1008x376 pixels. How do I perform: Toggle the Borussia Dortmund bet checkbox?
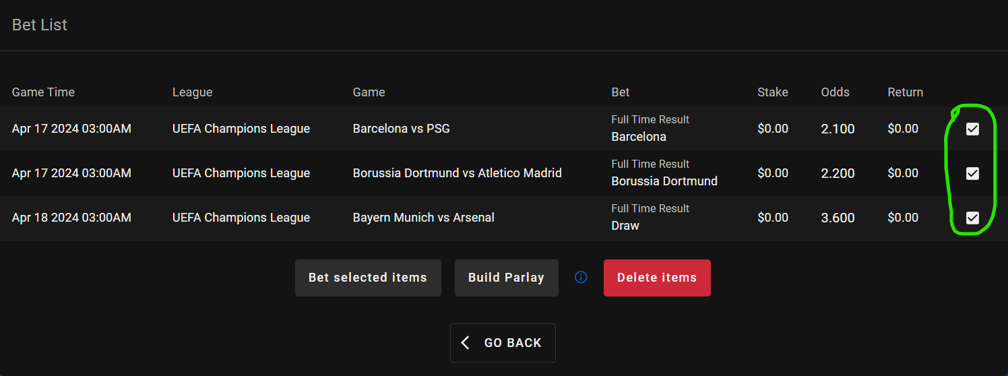[x=972, y=174]
